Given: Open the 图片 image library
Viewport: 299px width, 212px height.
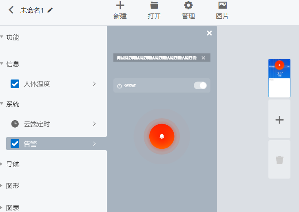Looking at the screenshot, I should point(222,5).
